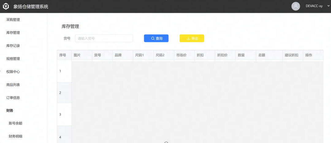
Task: Click the 库存管理 page heading
Action: [x=70, y=26]
